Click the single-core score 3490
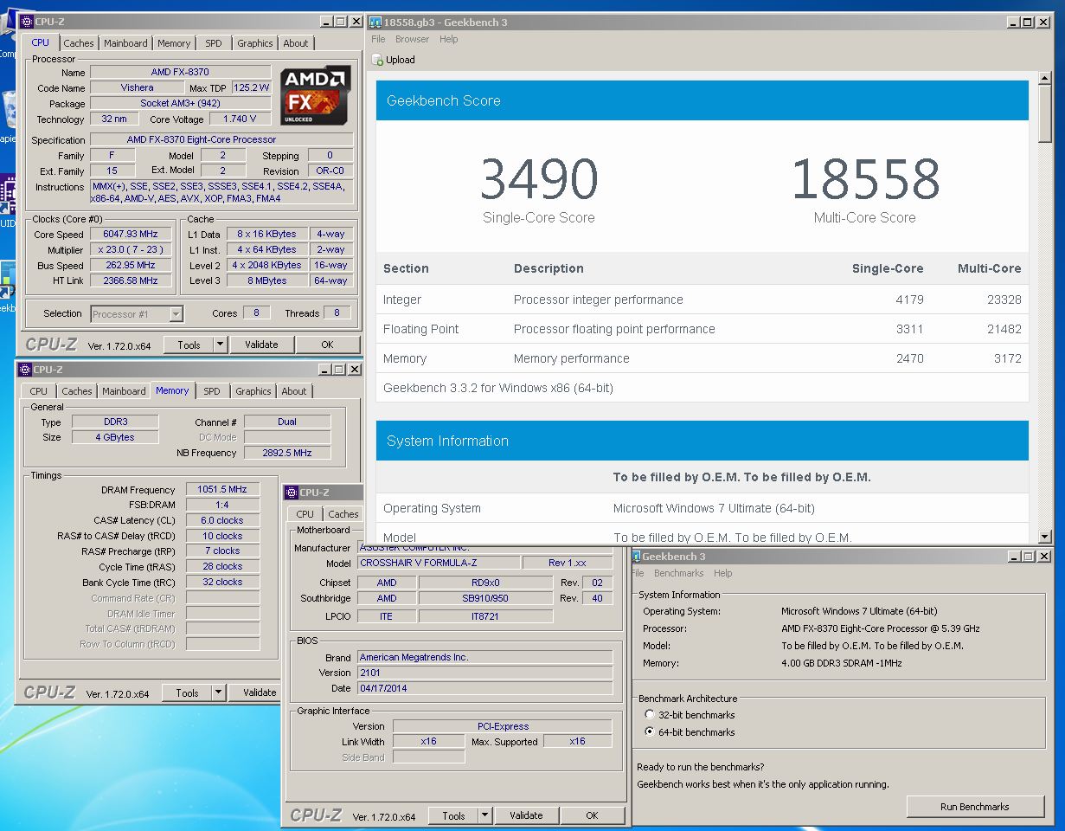This screenshot has width=1065, height=831. tap(539, 179)
